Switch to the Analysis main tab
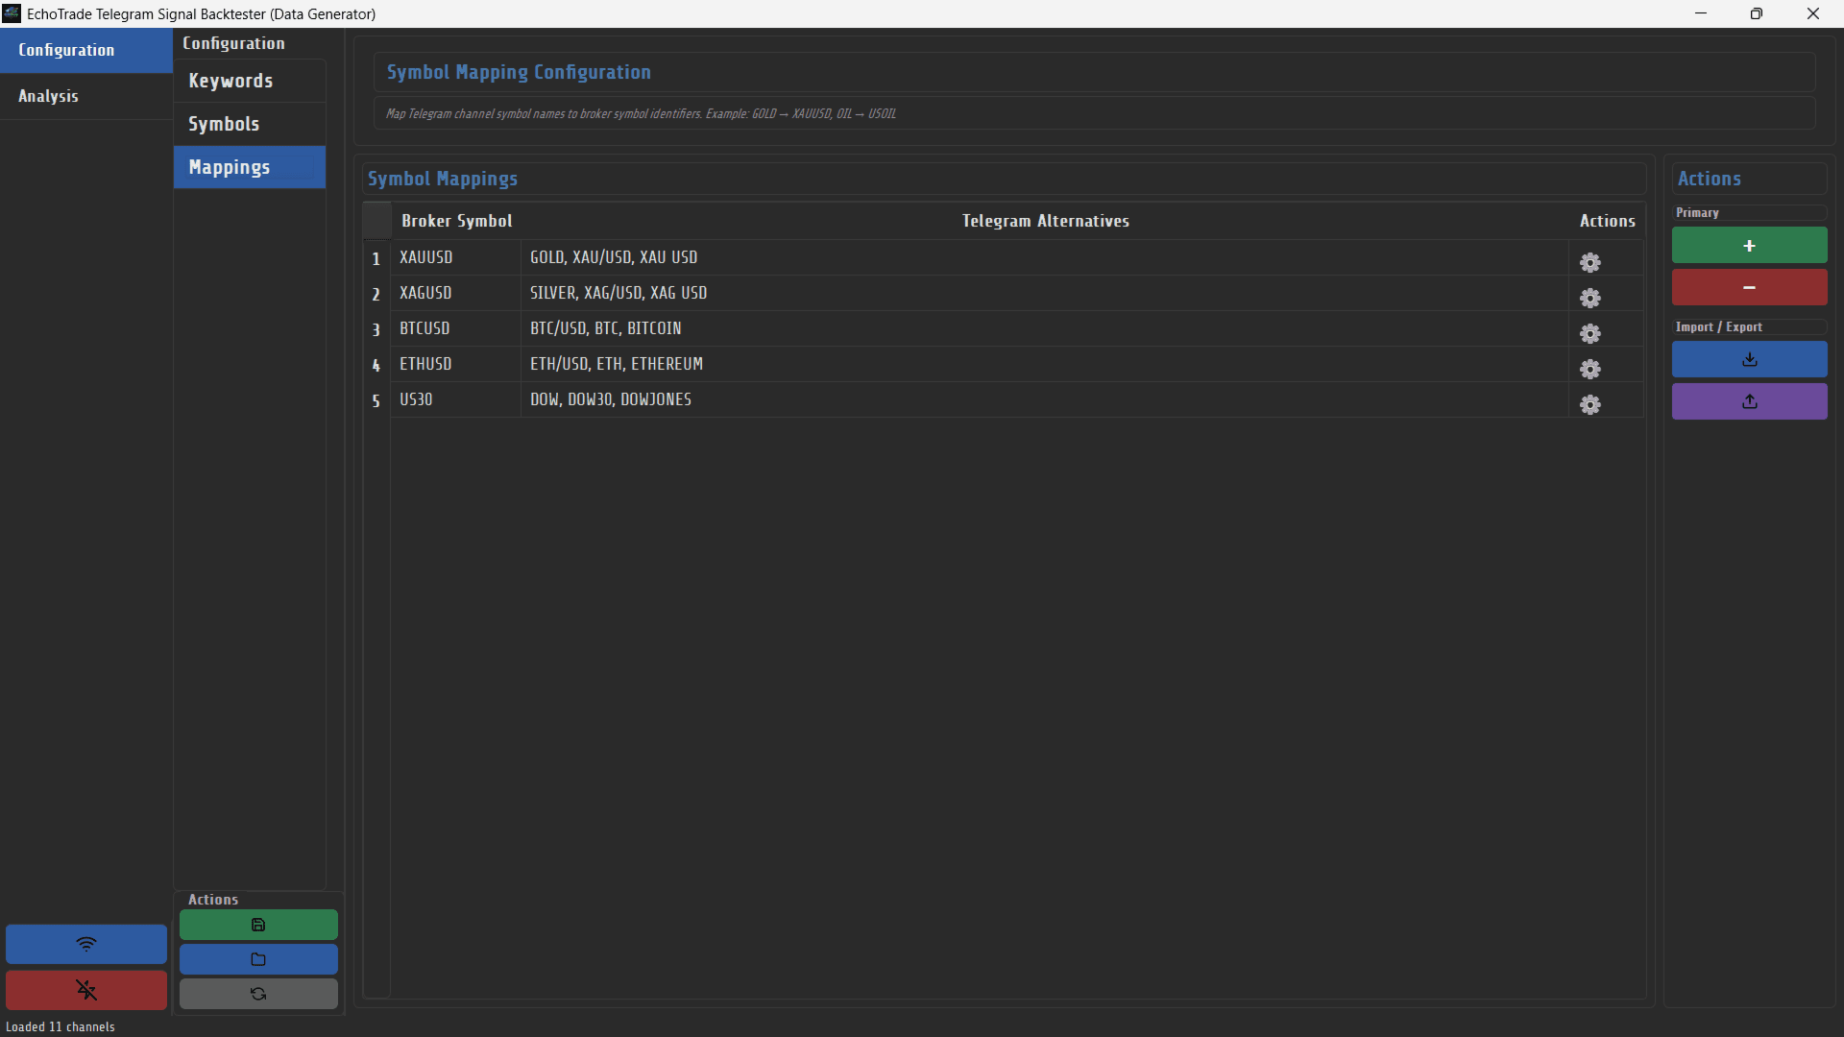 (x=86, y=96)
